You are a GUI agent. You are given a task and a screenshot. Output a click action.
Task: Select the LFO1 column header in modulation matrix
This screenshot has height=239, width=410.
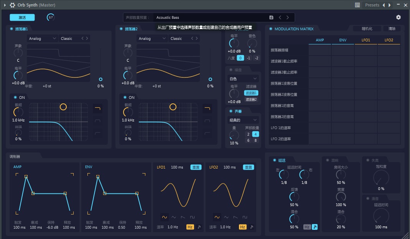(x=366, y=40)
